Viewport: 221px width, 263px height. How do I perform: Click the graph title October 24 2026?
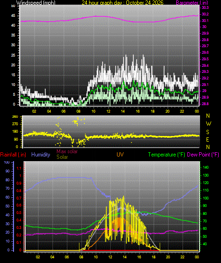[x=145, y=2]
